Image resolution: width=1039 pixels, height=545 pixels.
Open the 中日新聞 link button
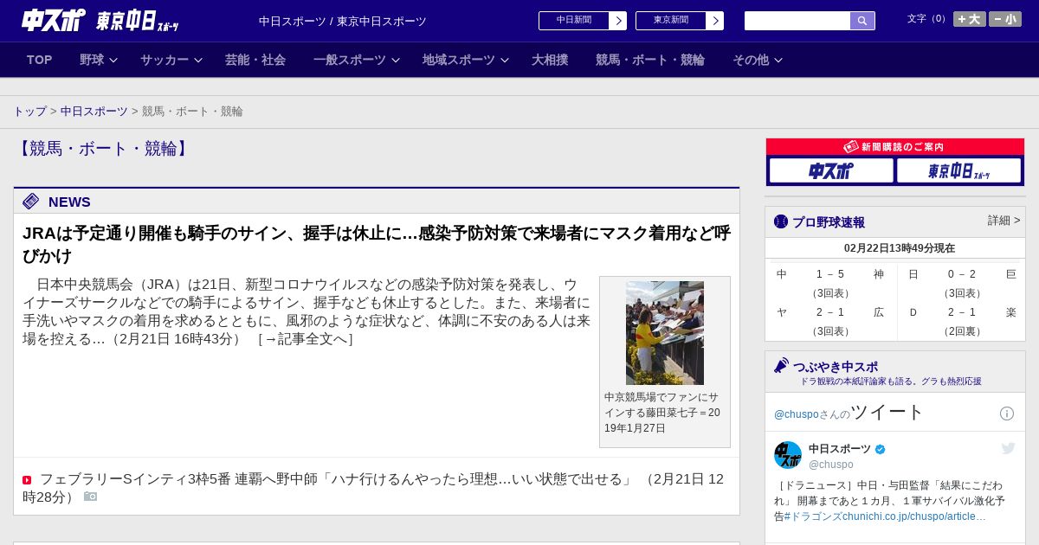[574, 21]
